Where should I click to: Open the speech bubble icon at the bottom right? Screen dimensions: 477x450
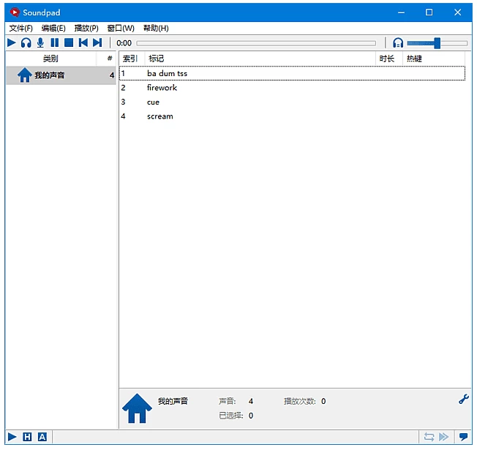pyautogui.click(x=463, y=437)
